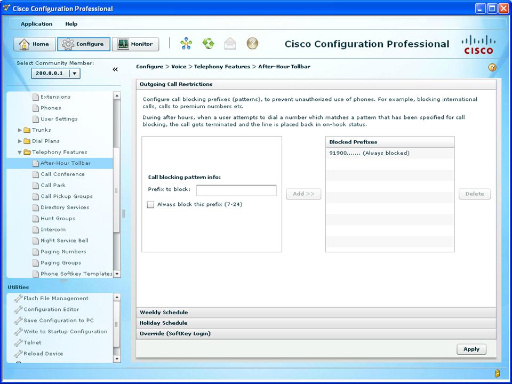Screen dimensions: 512x384
Task: Open Call Park tree item
Action: 53,185
